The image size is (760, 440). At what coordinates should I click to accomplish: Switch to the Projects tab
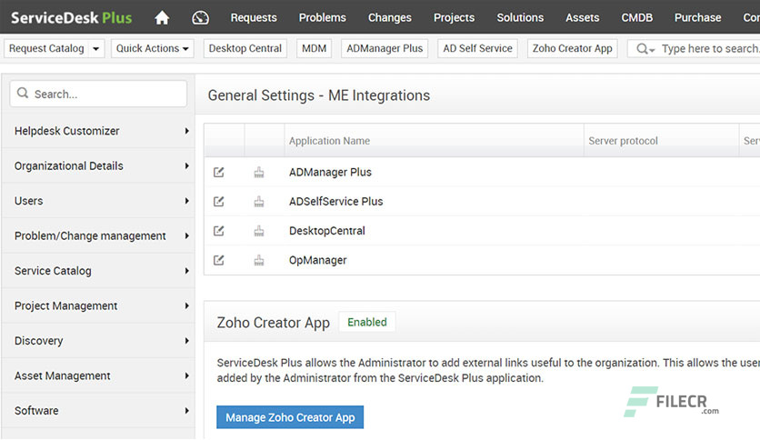tap(455, 17)
